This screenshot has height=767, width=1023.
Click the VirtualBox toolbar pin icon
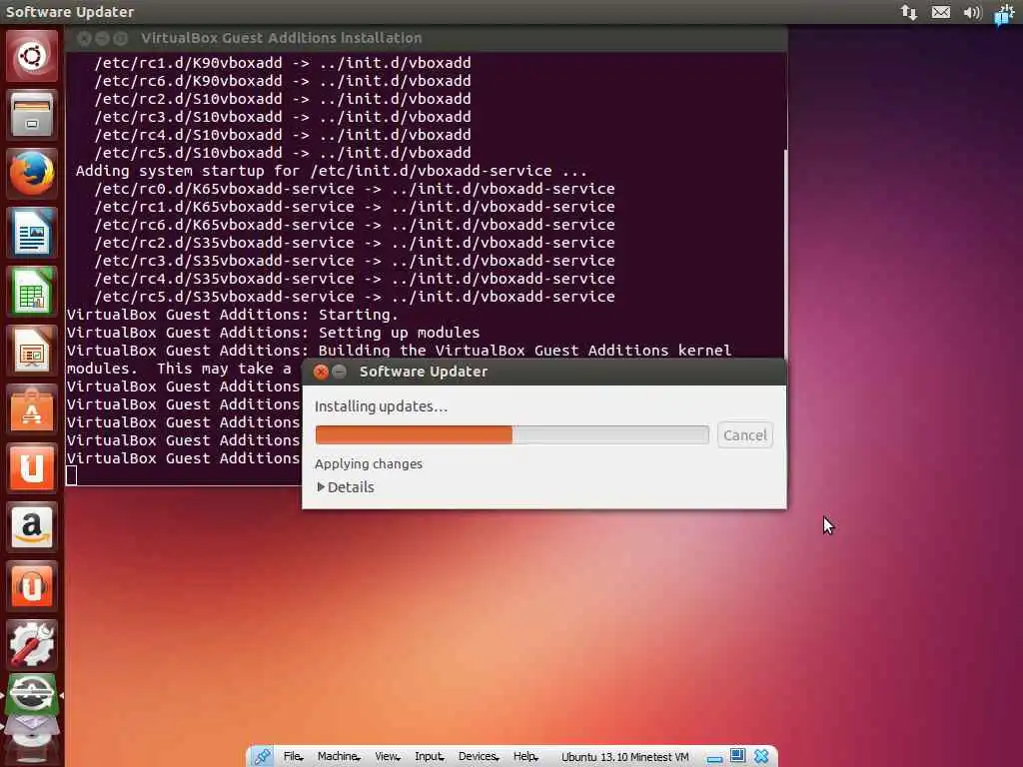(262, 757)
